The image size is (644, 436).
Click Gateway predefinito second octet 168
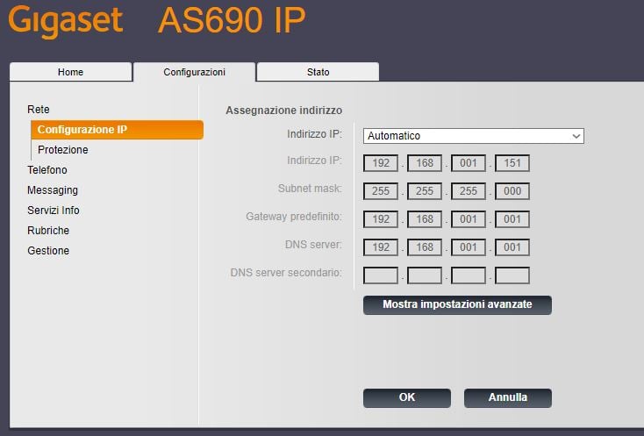[425, 219]
